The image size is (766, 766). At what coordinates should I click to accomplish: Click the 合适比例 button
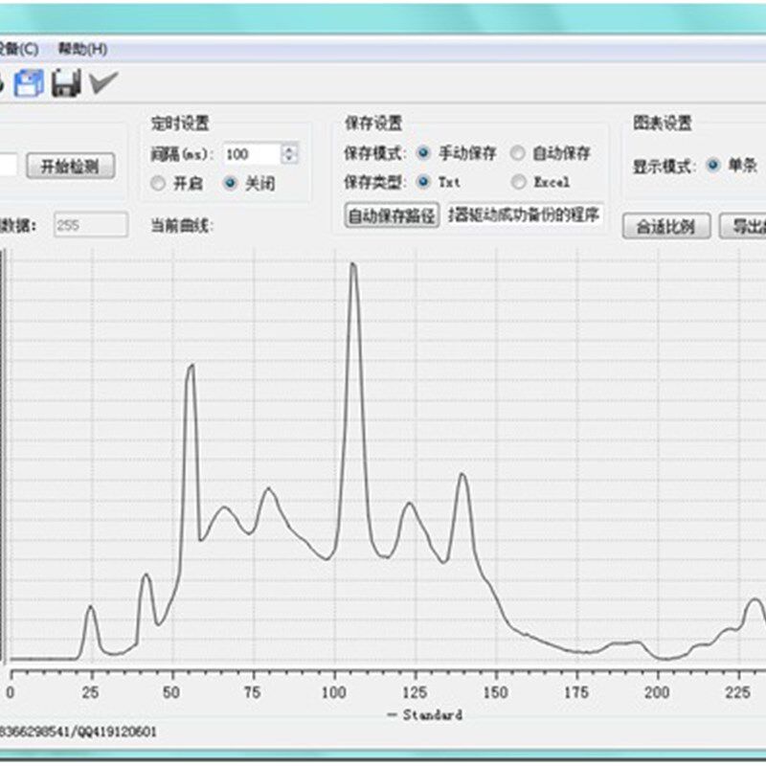666,226
